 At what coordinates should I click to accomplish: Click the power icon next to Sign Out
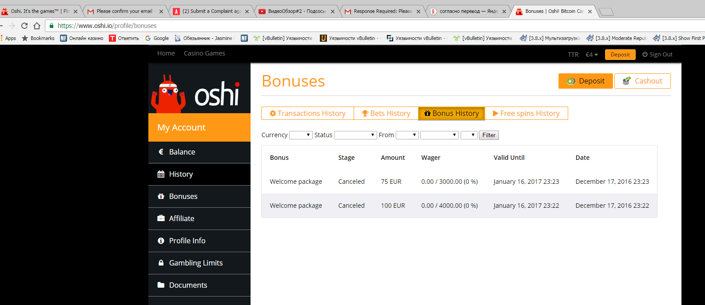click(x=645, y=54)
